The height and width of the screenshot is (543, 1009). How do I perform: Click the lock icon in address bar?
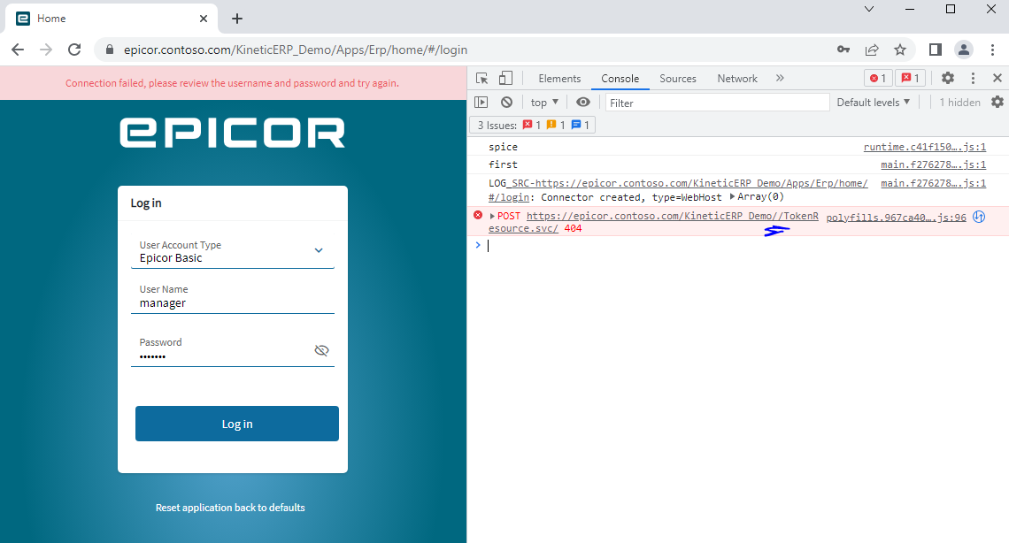[x=110, y=50]
